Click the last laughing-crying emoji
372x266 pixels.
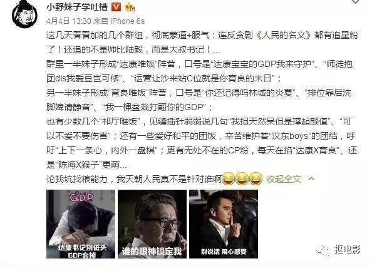[256, 179]
